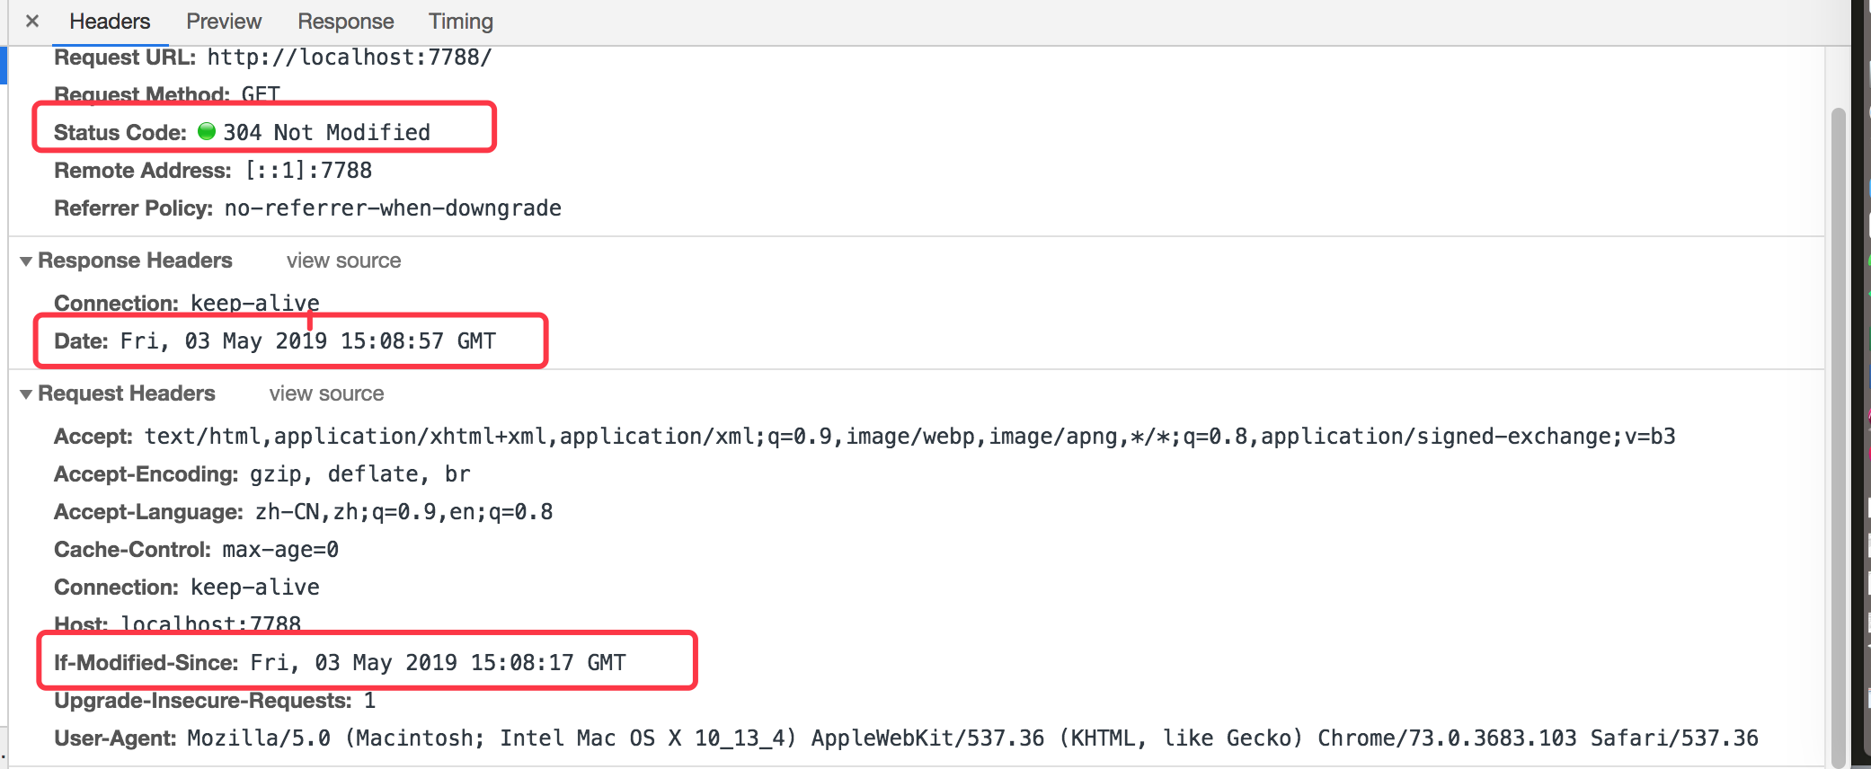Click the vertical scrollbar of headers pane
Viewport: 1871px width, 769px height.
click(1838, 431)
